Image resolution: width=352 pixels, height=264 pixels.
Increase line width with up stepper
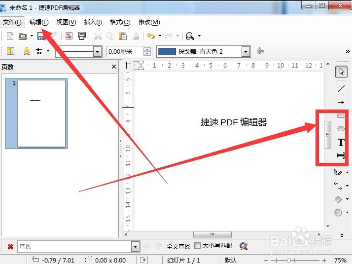[147, 49]
